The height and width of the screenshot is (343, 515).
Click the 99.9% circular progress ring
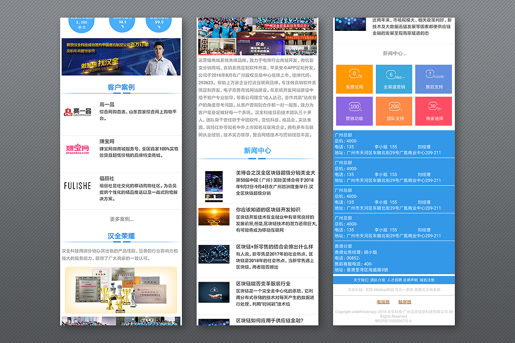point(159,24)
